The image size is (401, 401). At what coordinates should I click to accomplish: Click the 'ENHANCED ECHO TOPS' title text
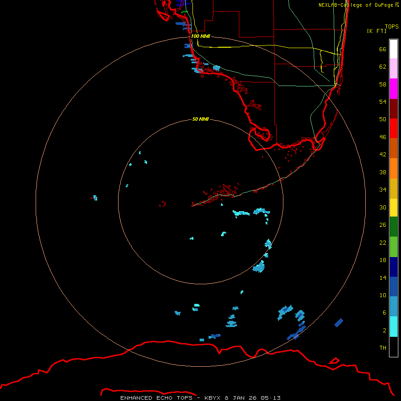(x=156, y=398)
